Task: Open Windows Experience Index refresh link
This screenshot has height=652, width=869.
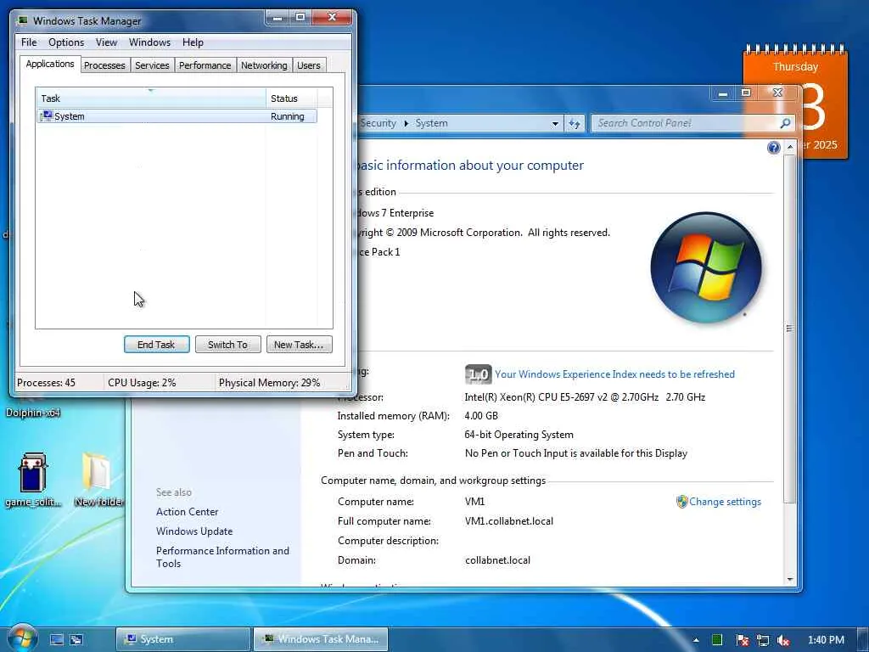Action: coord(614,374)
